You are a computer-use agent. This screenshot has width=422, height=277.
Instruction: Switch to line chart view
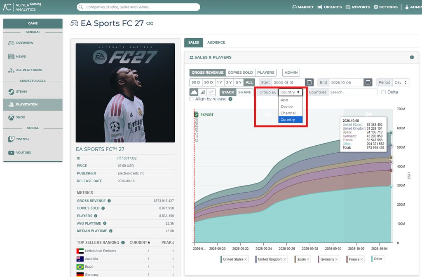(211, 92)
